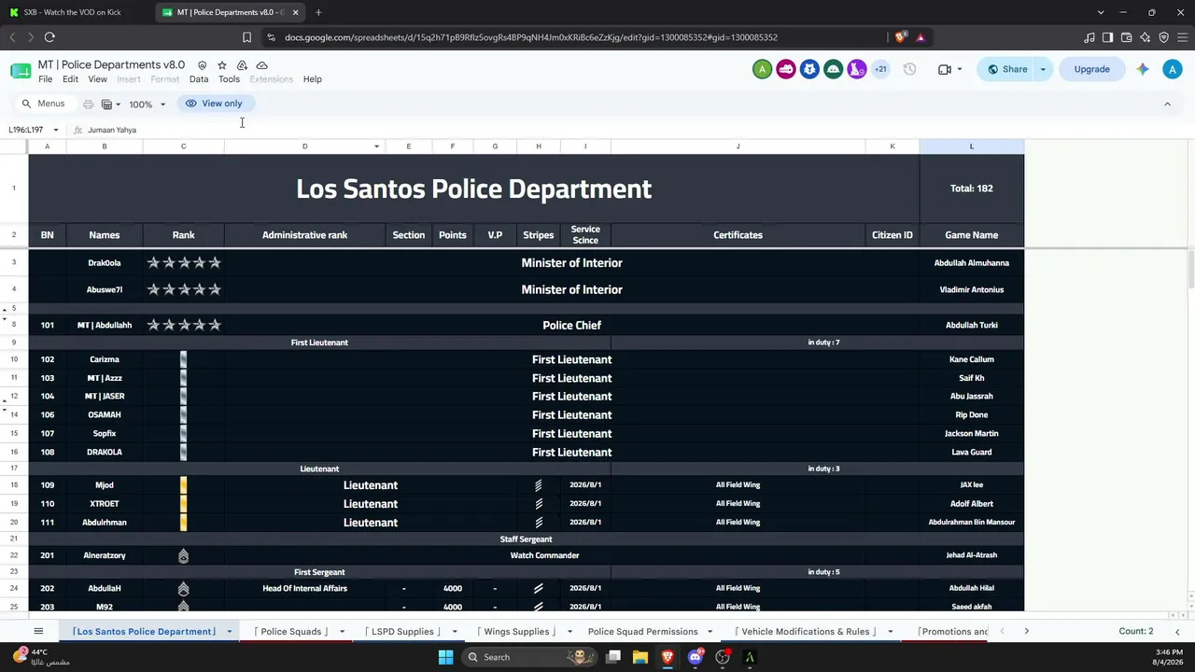The image size is (1195, 672).
Task: Switch to the LSPD Supplies tab
Action: (402, 632)
